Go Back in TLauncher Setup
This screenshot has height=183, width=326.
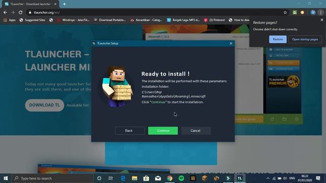[129, 131]
